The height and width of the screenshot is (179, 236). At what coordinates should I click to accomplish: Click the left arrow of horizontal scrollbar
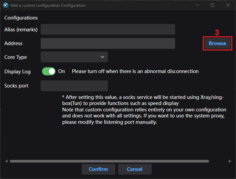tap(6, 161)
